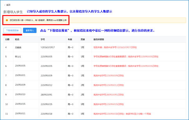The image size is (189, 120).
Task: Click student ID 223093015 in the 学号 column
Action: point(47,104)
